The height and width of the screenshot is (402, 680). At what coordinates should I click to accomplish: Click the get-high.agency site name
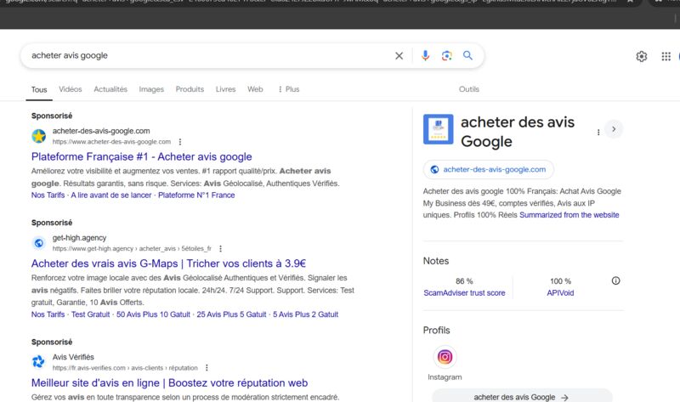pyautogui.click(x=79, y=238)
